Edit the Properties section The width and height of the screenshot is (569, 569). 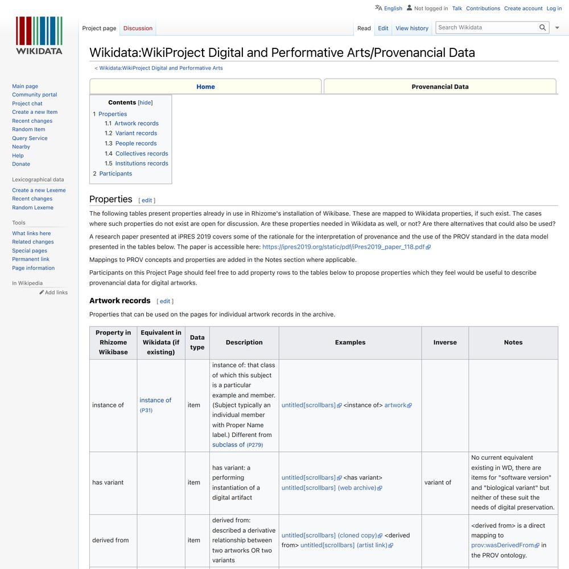147,200
